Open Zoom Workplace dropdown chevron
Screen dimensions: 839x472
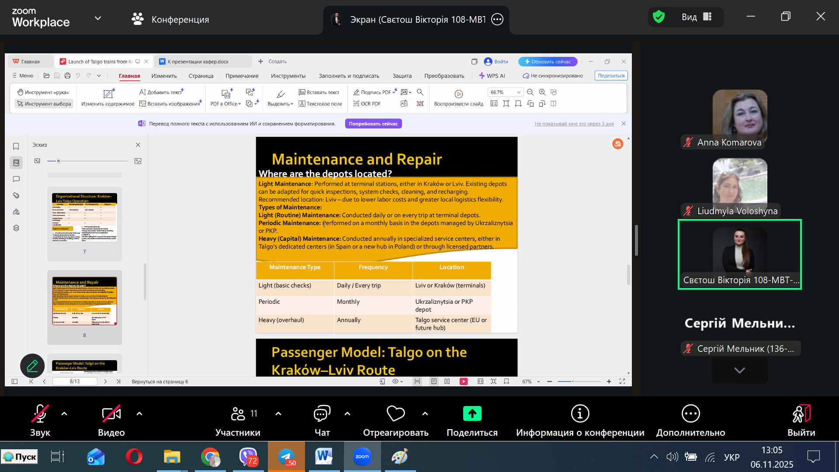click(98, 18)
